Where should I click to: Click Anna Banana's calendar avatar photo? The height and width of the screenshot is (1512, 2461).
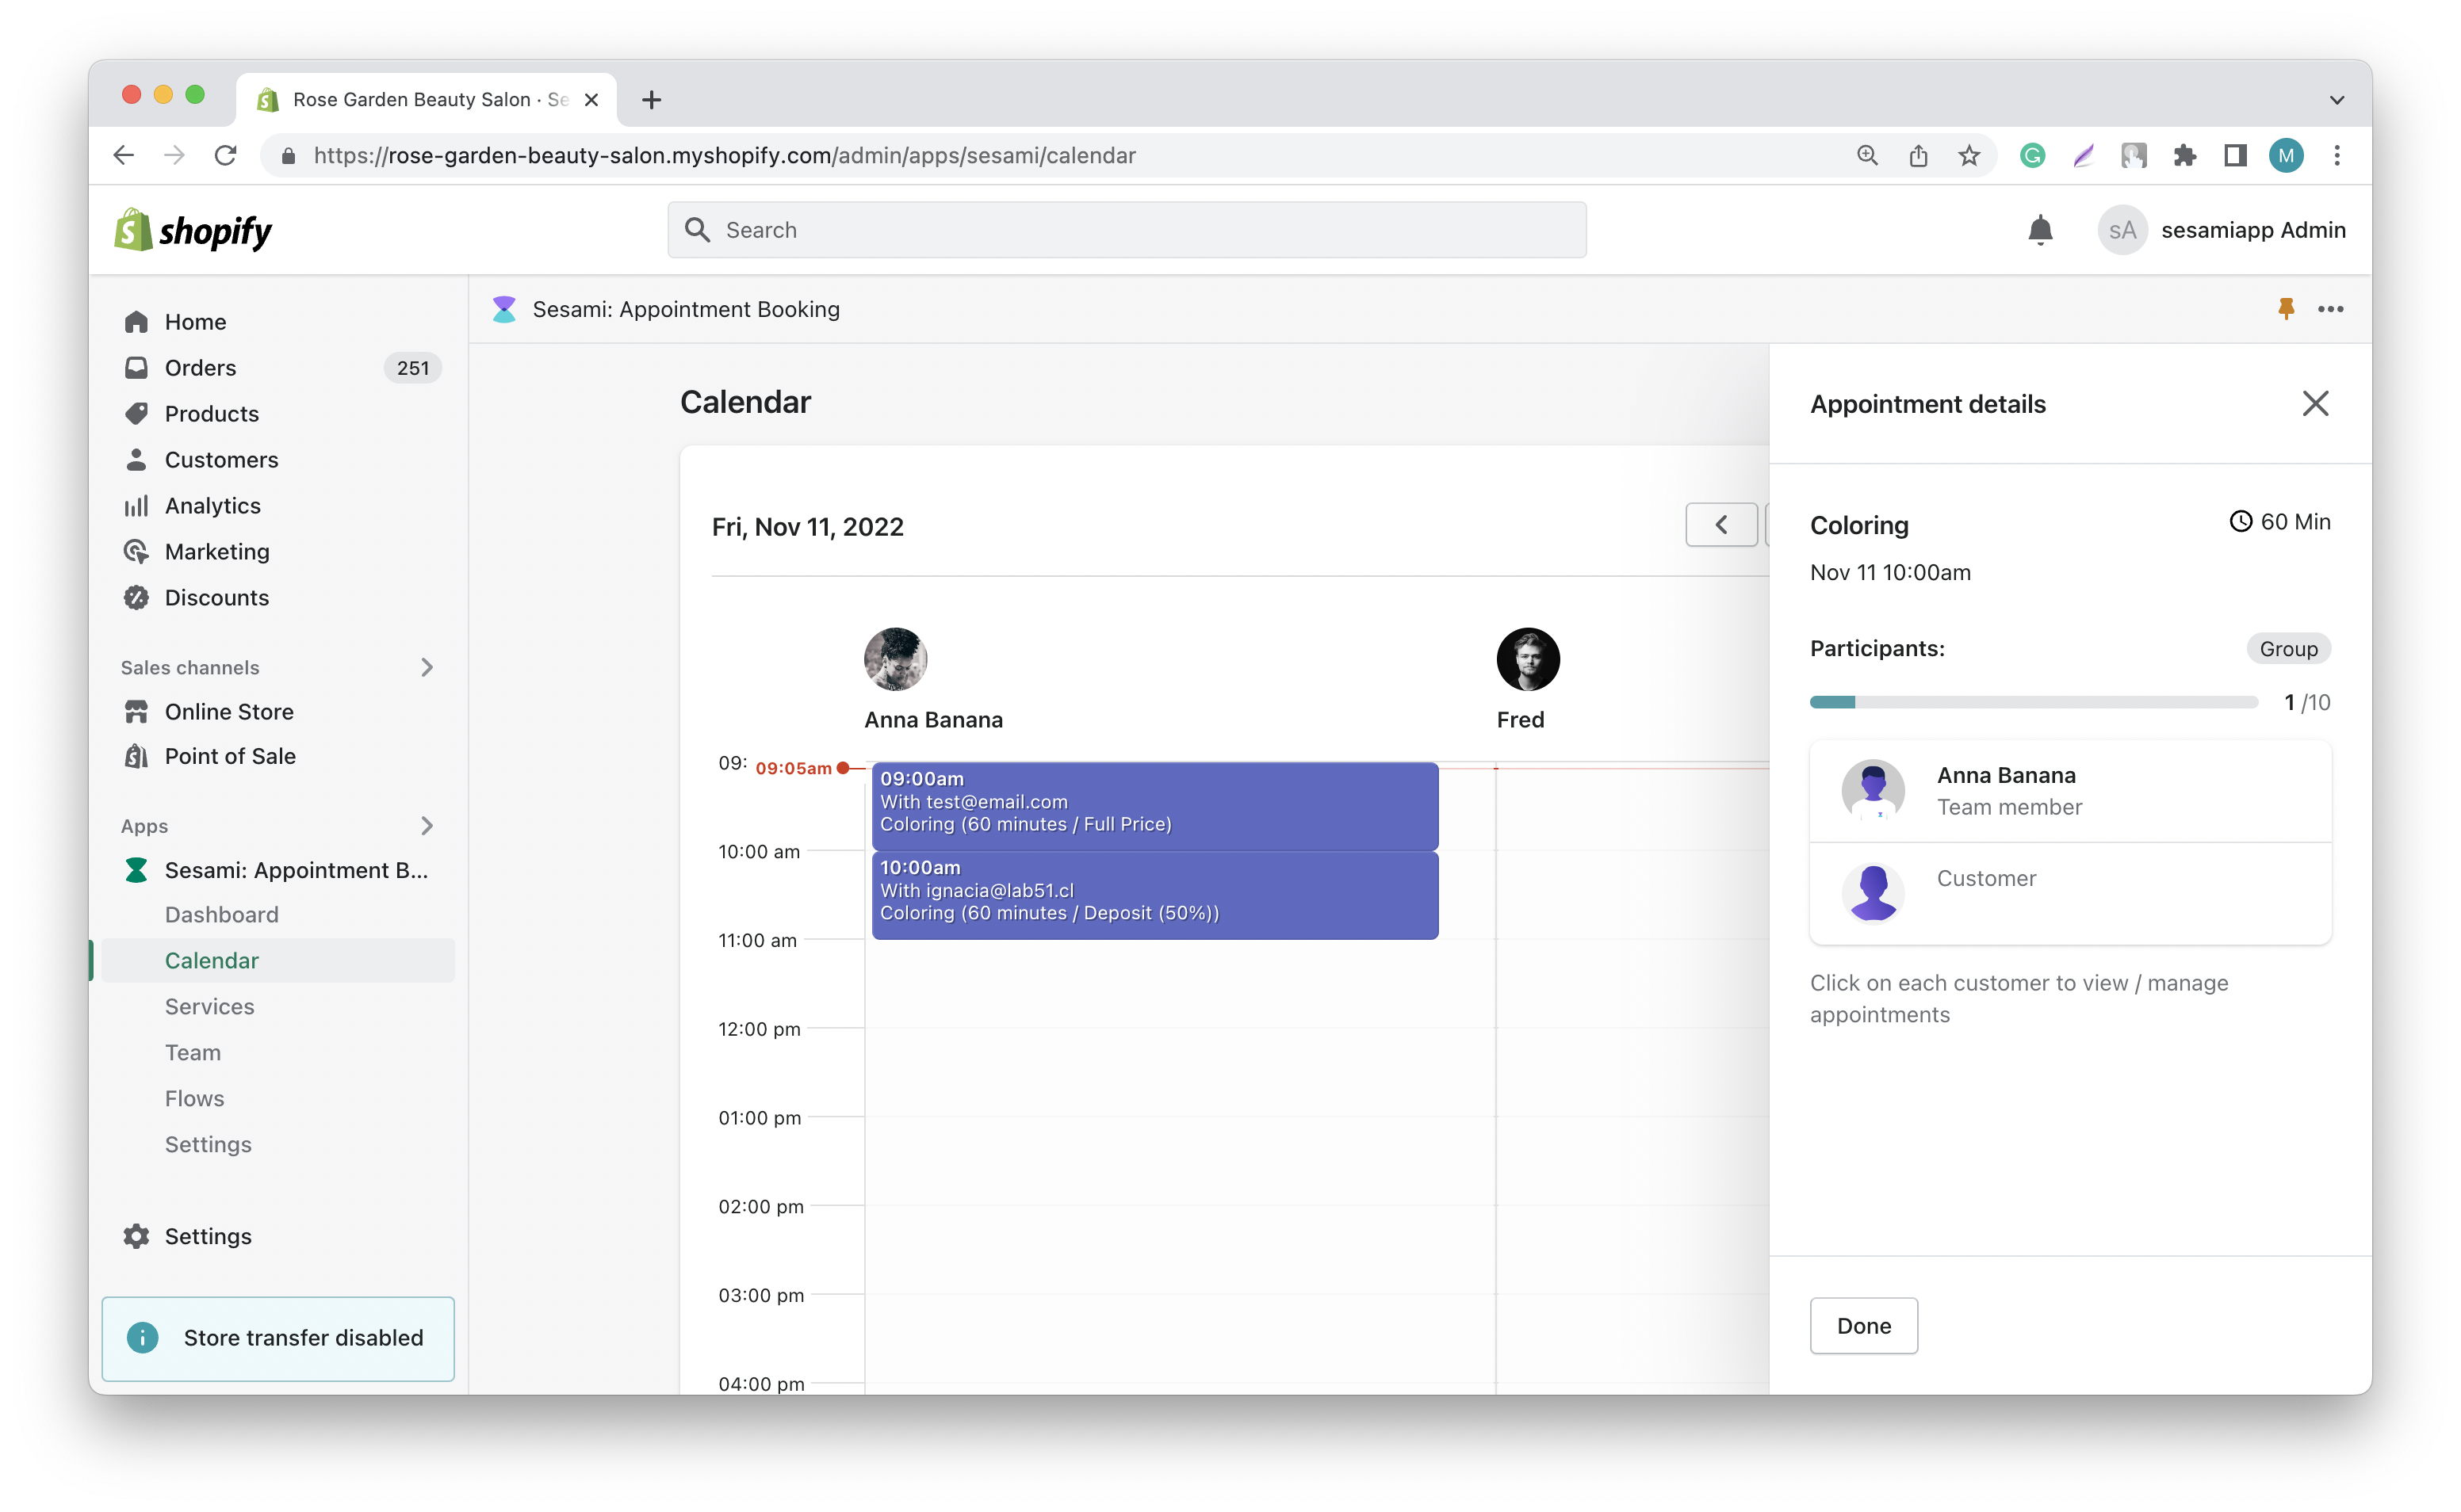point(895,659)
